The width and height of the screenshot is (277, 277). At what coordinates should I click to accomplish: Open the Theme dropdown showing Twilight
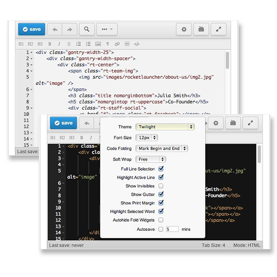[165, 127]
